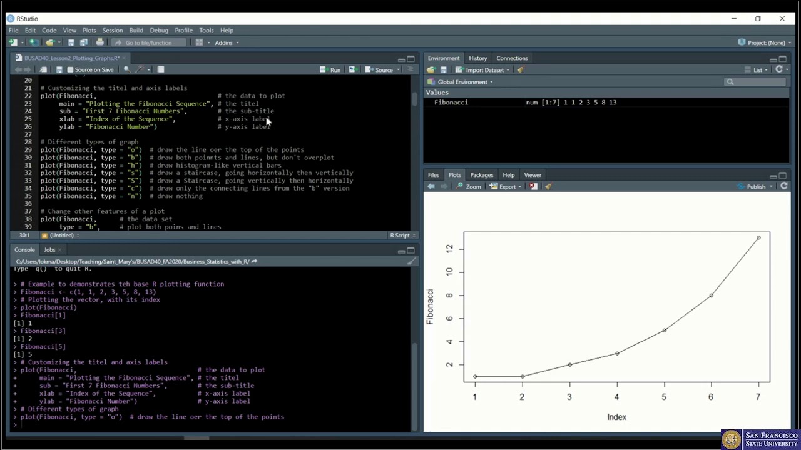This screenshot has height=450, width=801.
Task: Open the Plots menu in the menu bar
Action: pos(89,30)
